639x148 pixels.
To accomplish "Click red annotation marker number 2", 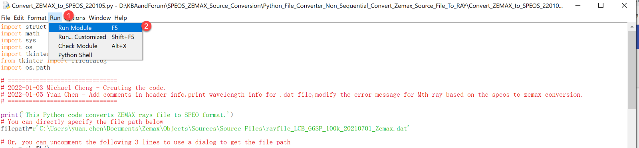I will tap(147, 26).
